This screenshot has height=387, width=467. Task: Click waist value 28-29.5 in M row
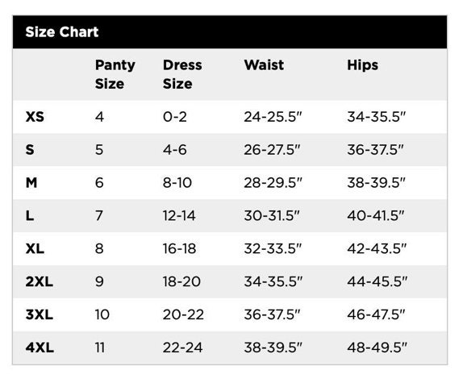273,182
